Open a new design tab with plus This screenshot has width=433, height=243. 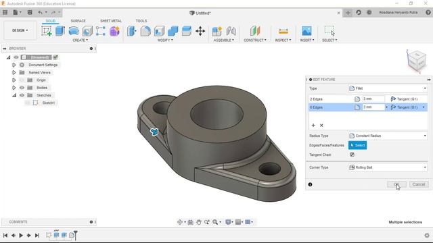coord(348,13)
